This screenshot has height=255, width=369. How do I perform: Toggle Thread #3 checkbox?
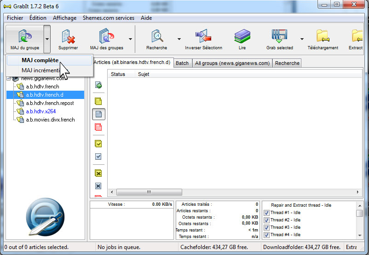[x=266, y=227]
